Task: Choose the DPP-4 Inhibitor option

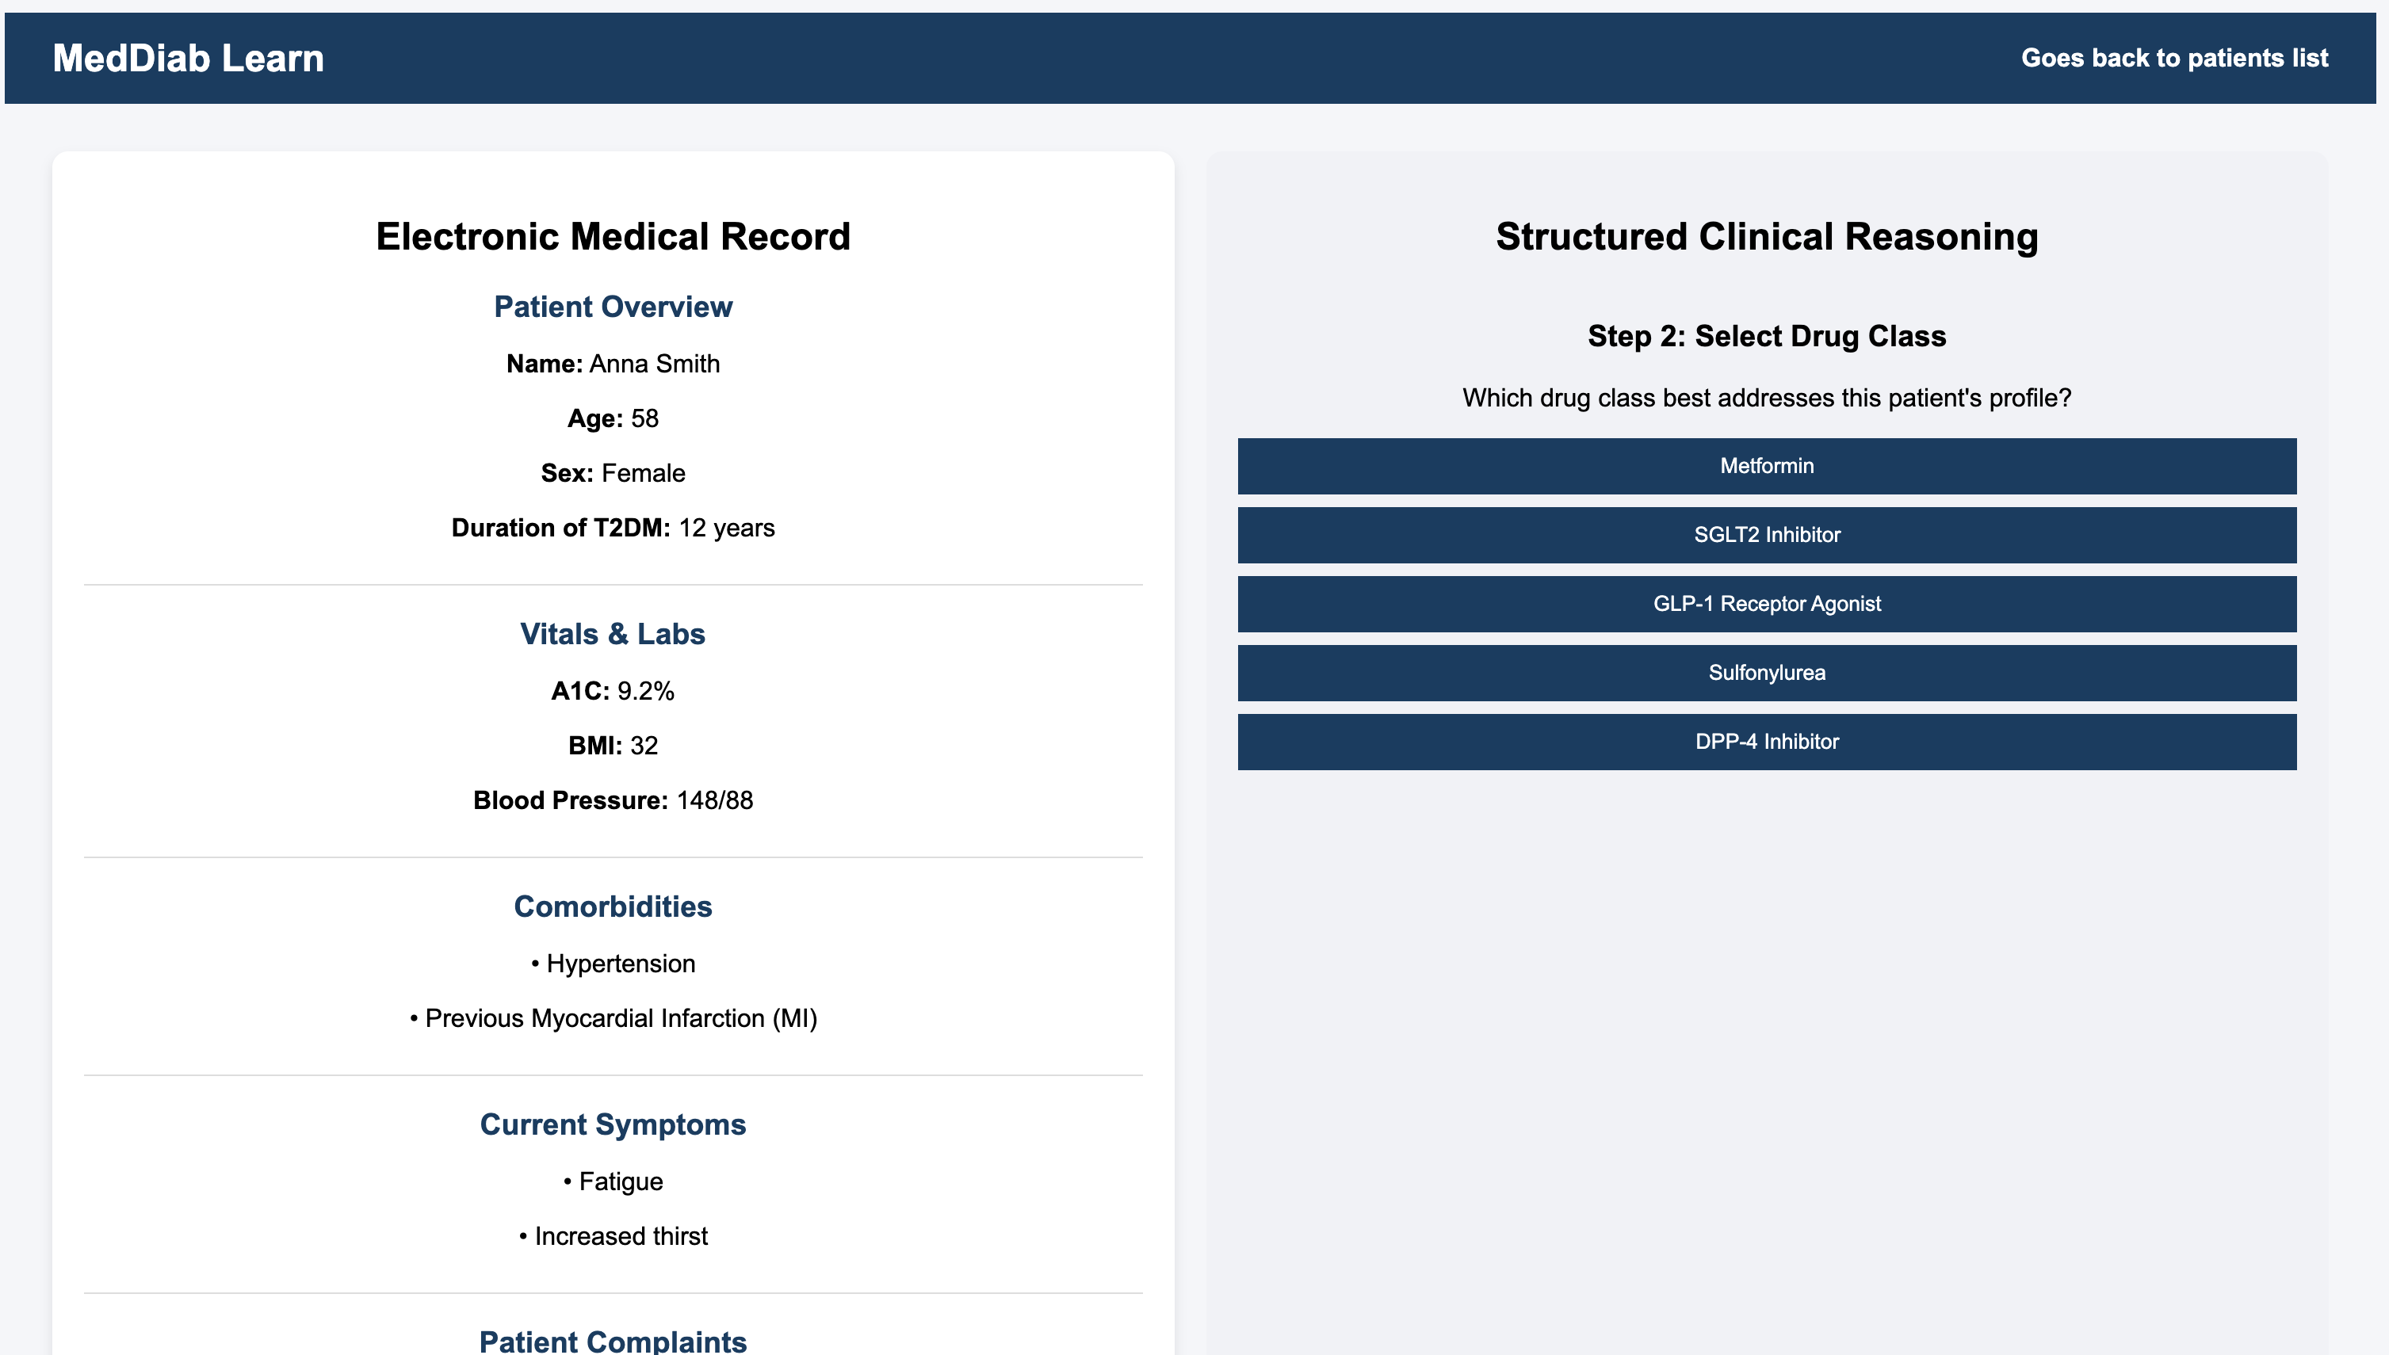Action: coord(1765,741)
